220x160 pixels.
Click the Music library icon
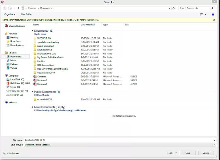point(8,60)
